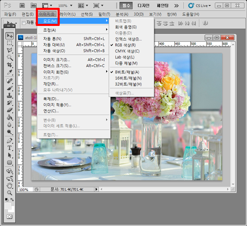Switch color mode to CMYK 색상(C)
The height and width of the screenshot is (226, 247).
(x=127, y=51)
